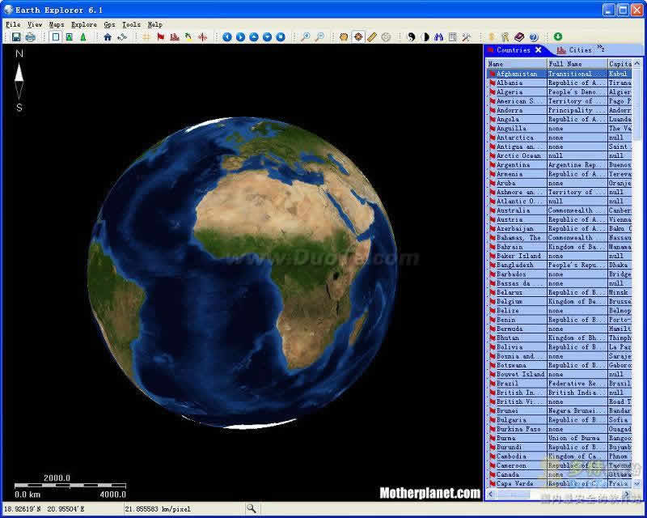Click the palm tree islands icon

pyautogui.click(x=188, y=37)
